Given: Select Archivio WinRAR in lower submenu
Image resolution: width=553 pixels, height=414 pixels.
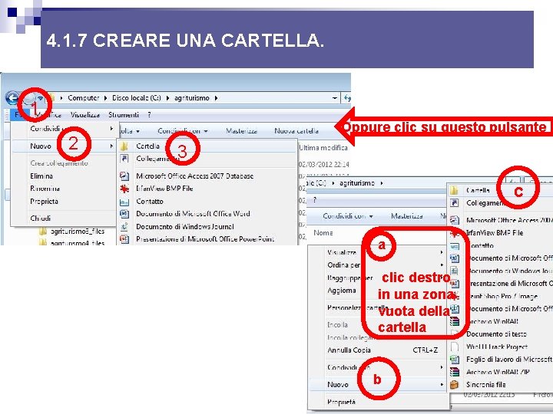Looking at the screenshot, I should pyautogui.click(x=492, y=321).
